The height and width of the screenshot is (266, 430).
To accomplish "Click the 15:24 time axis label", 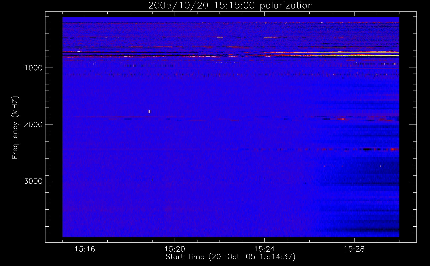I will pos(264,249).
